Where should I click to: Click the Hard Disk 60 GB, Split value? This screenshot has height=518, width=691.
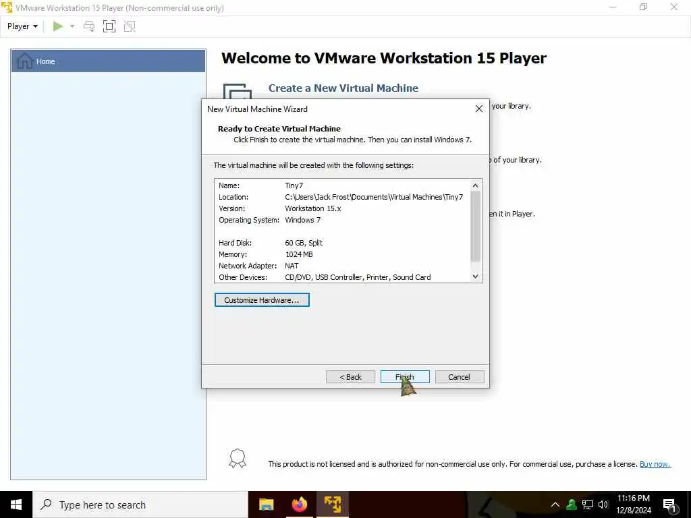coord(304,243)
